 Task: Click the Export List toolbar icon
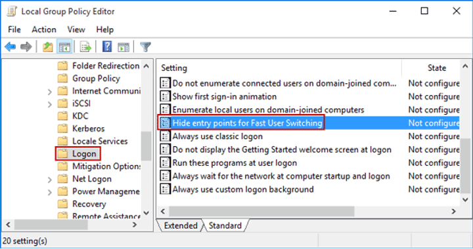pyautogui.click(x=85, y=47)
